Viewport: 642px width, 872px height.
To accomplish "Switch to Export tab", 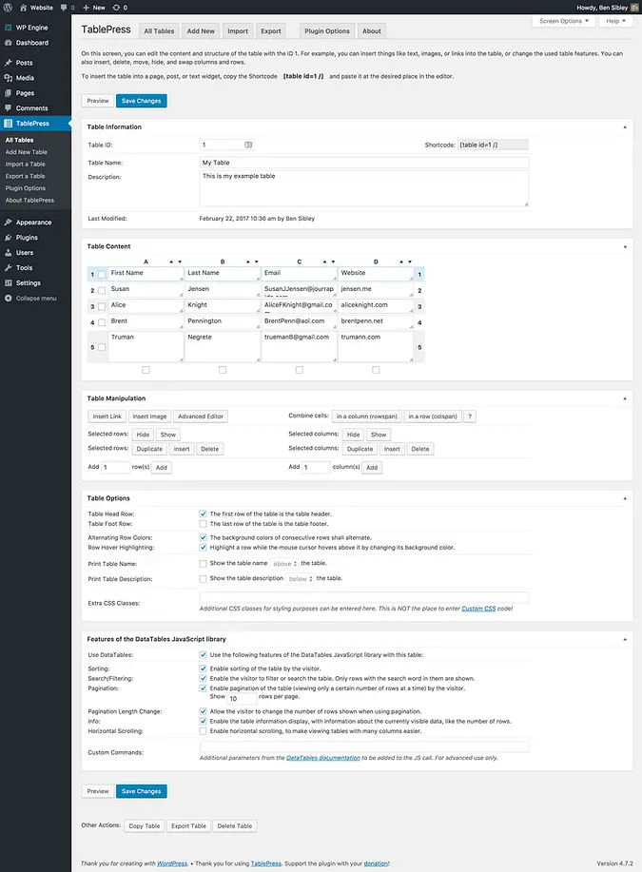I will pyautogui.click(x=271, y=31).
